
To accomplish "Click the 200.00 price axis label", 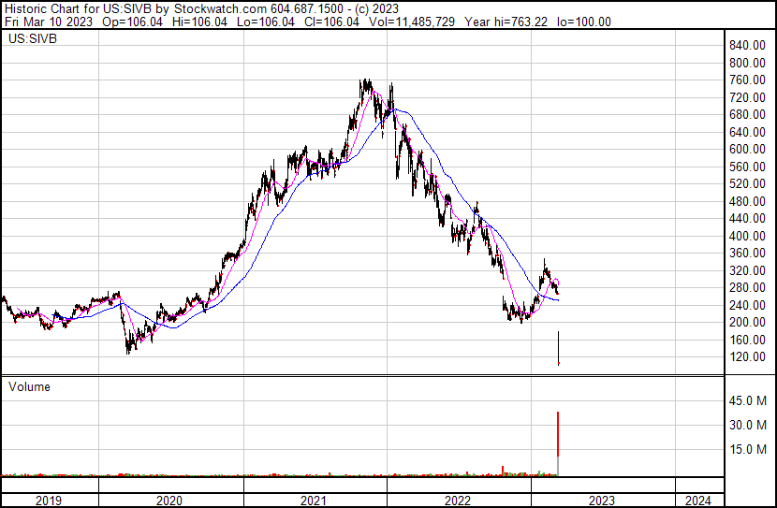I will point(747,323).
